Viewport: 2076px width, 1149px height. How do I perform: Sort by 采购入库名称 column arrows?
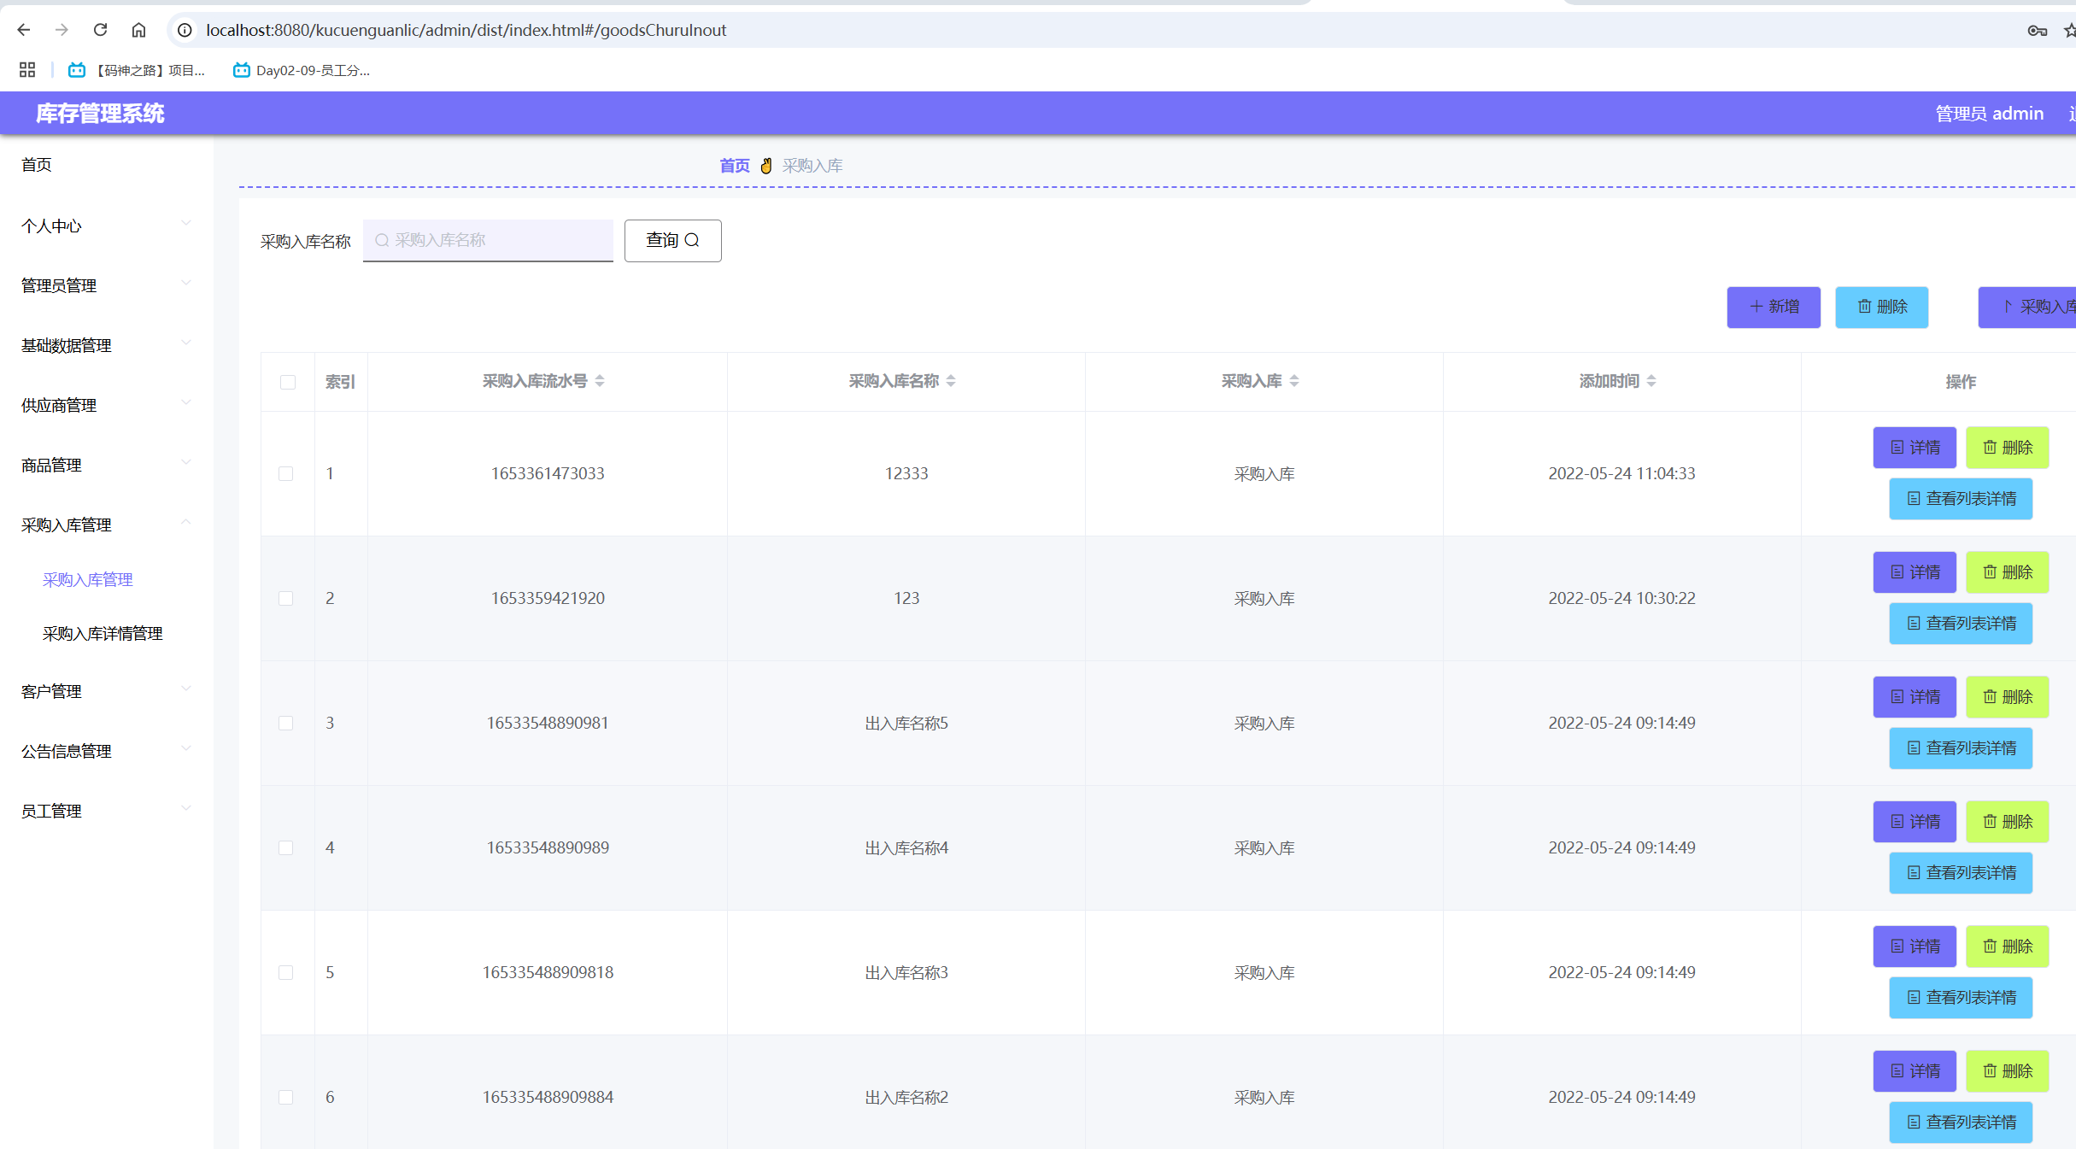[x=951, y=381]
